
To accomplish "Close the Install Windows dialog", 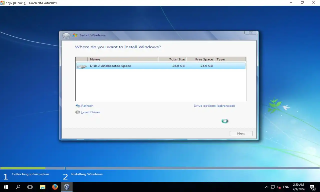I will 251,32.
